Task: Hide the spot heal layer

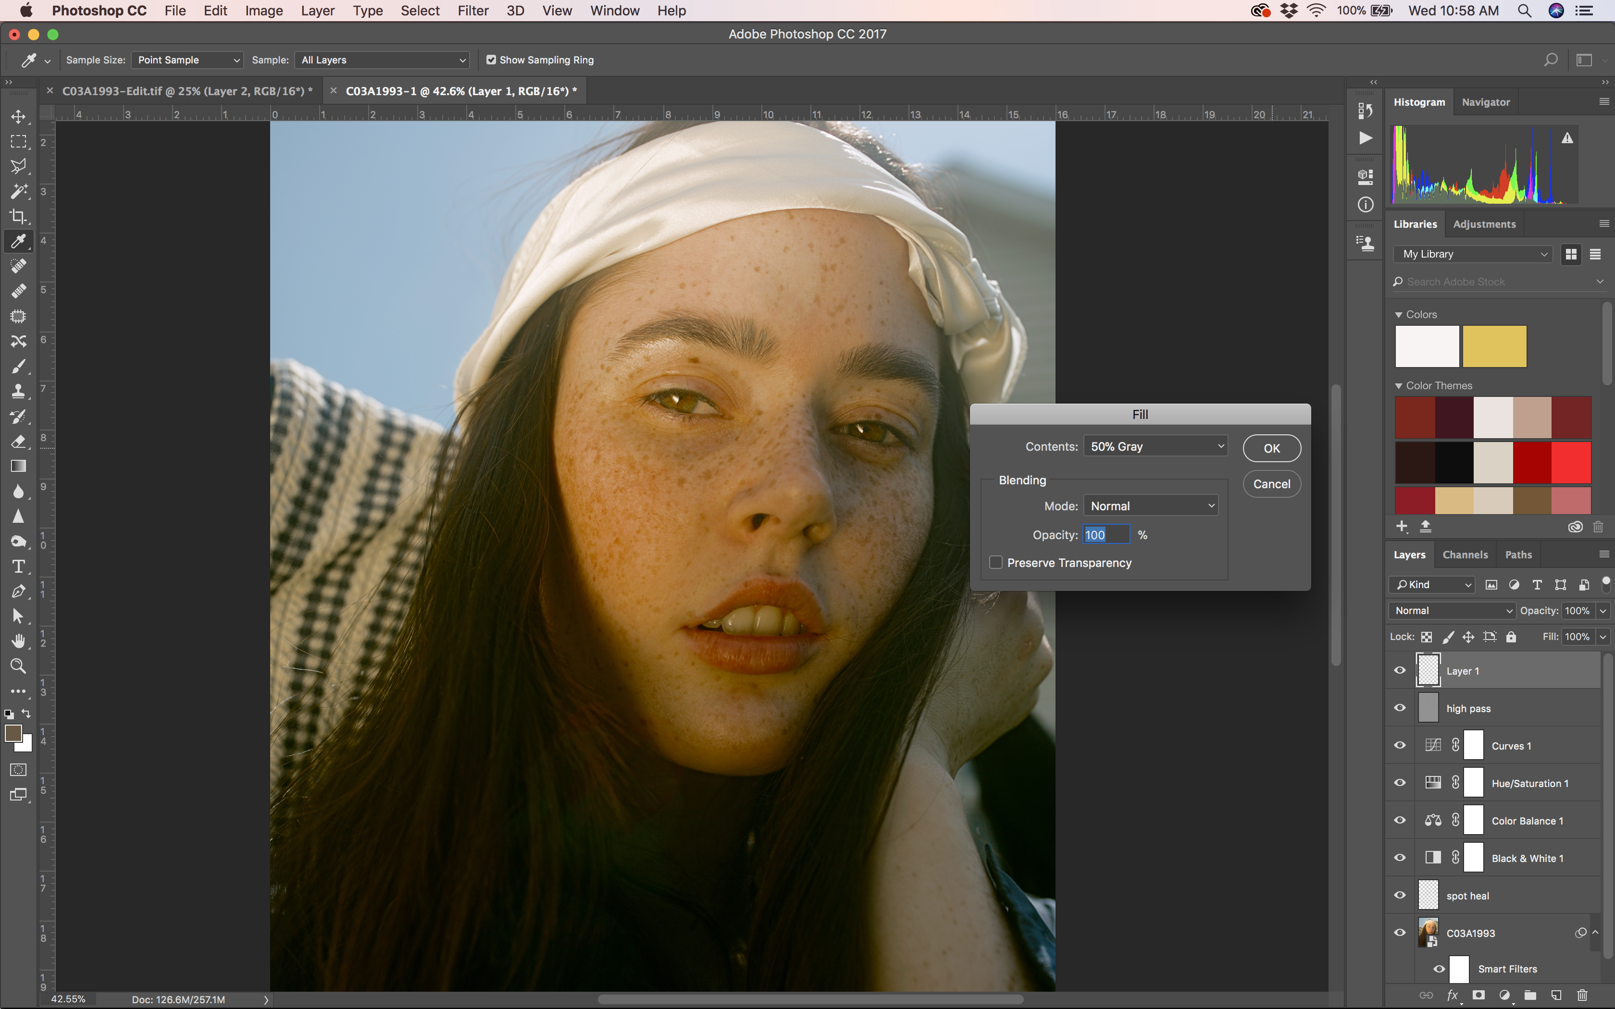Action: 1400,895
